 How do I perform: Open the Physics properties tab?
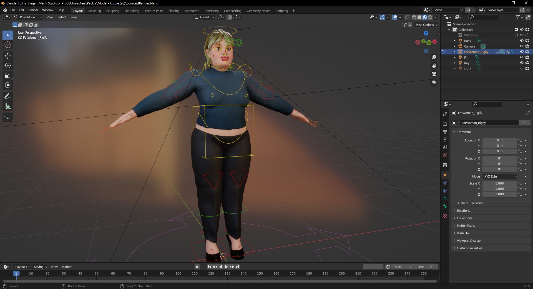(x=445, y=183)
